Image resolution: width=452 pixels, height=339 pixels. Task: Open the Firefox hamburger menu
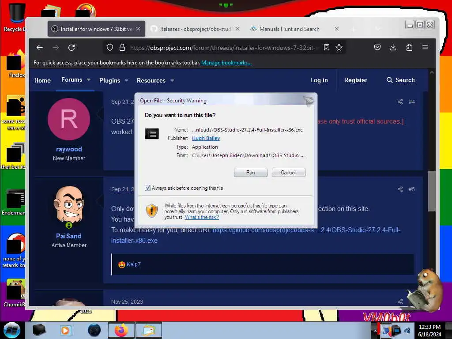[x=425, y=47]
